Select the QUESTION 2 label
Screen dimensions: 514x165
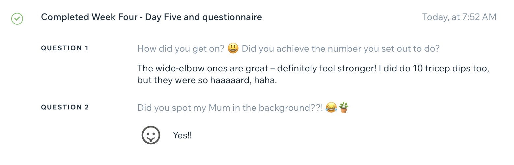tap(65, 107)
